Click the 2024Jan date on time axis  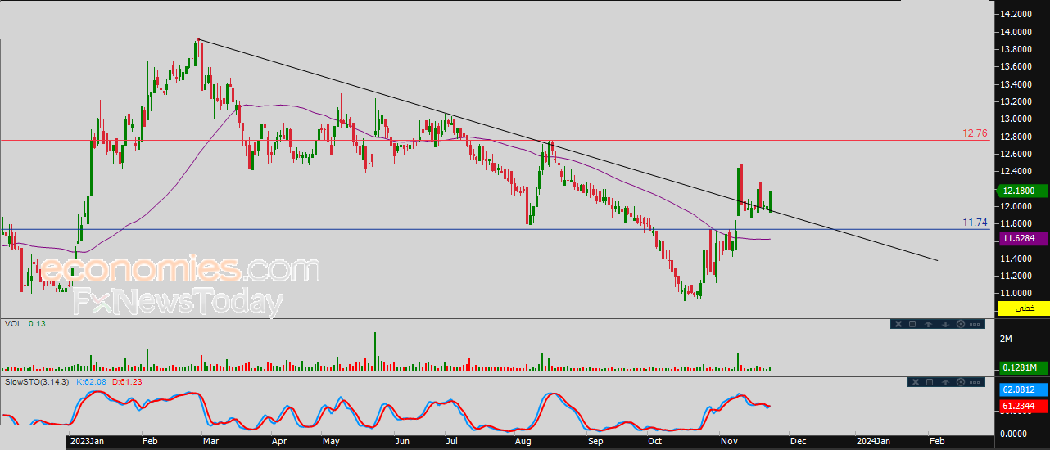click(873, 441)
